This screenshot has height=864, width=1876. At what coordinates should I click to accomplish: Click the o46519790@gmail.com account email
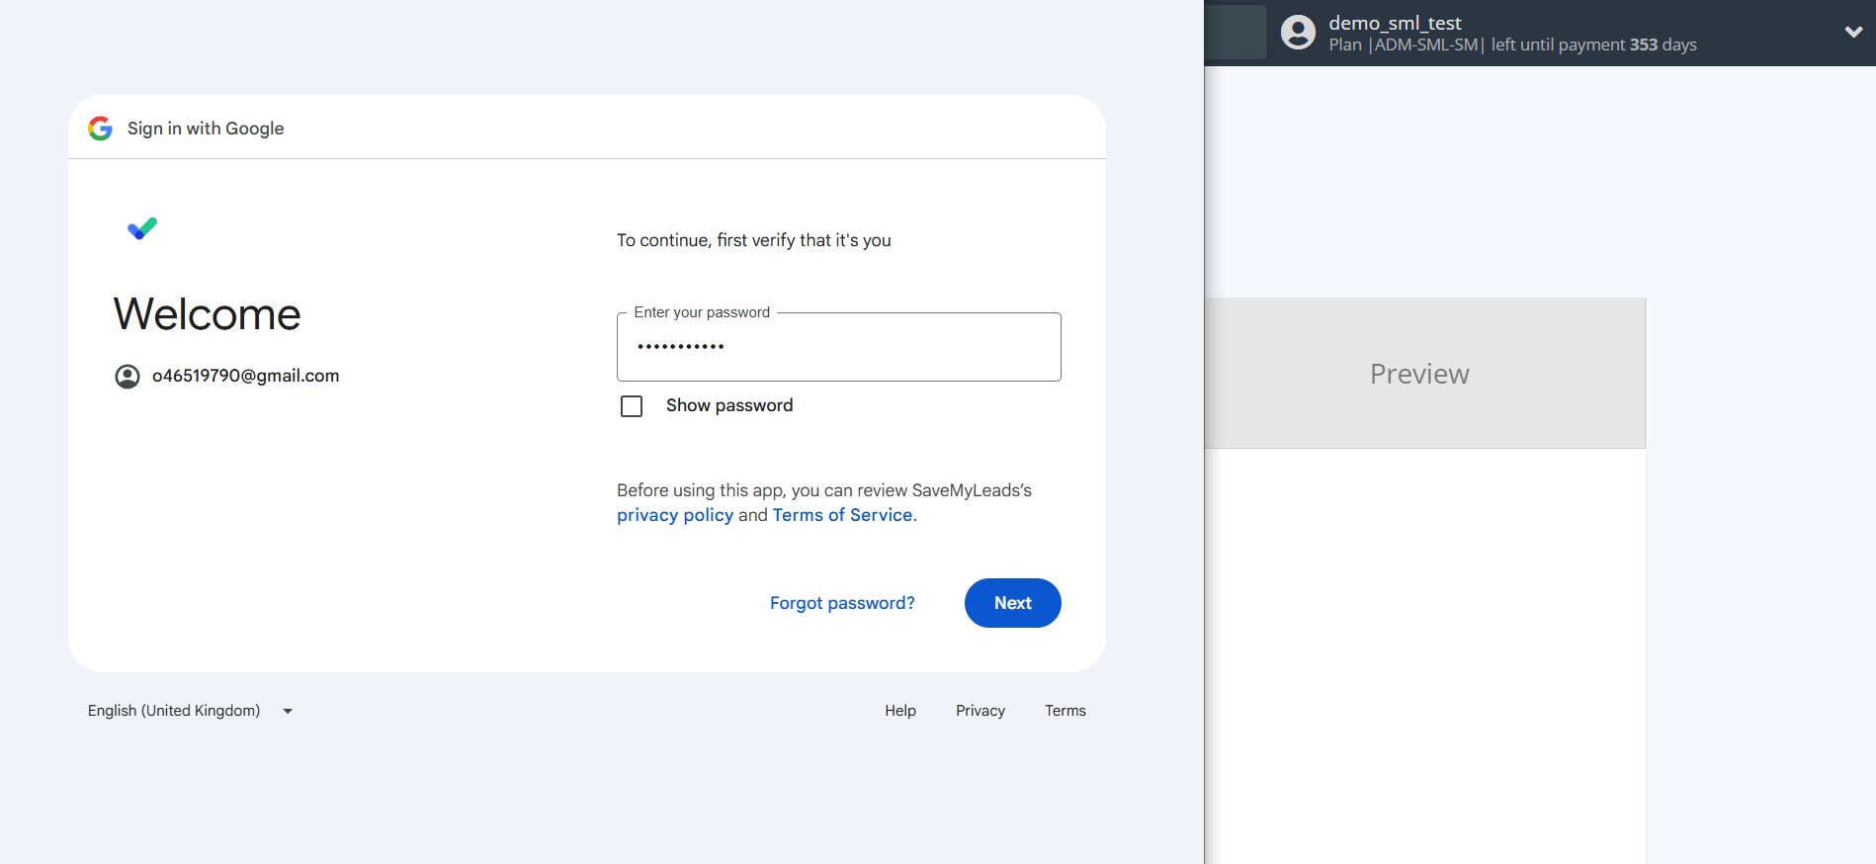point(245,376)
